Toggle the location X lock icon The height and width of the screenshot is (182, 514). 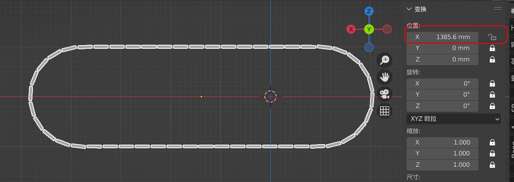[x=492, y=37]
